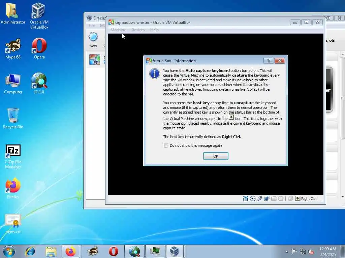The width and height of the screenshot is (345, 258).
Task: Click the shared folders status icon
Action: click(x=274, y=199)
